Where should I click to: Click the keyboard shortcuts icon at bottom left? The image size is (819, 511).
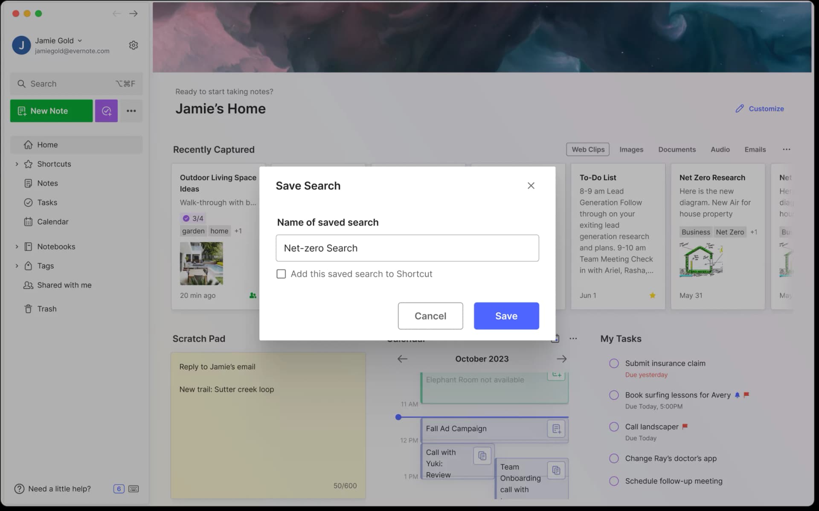pyautogui.click(x=134, y=489)
